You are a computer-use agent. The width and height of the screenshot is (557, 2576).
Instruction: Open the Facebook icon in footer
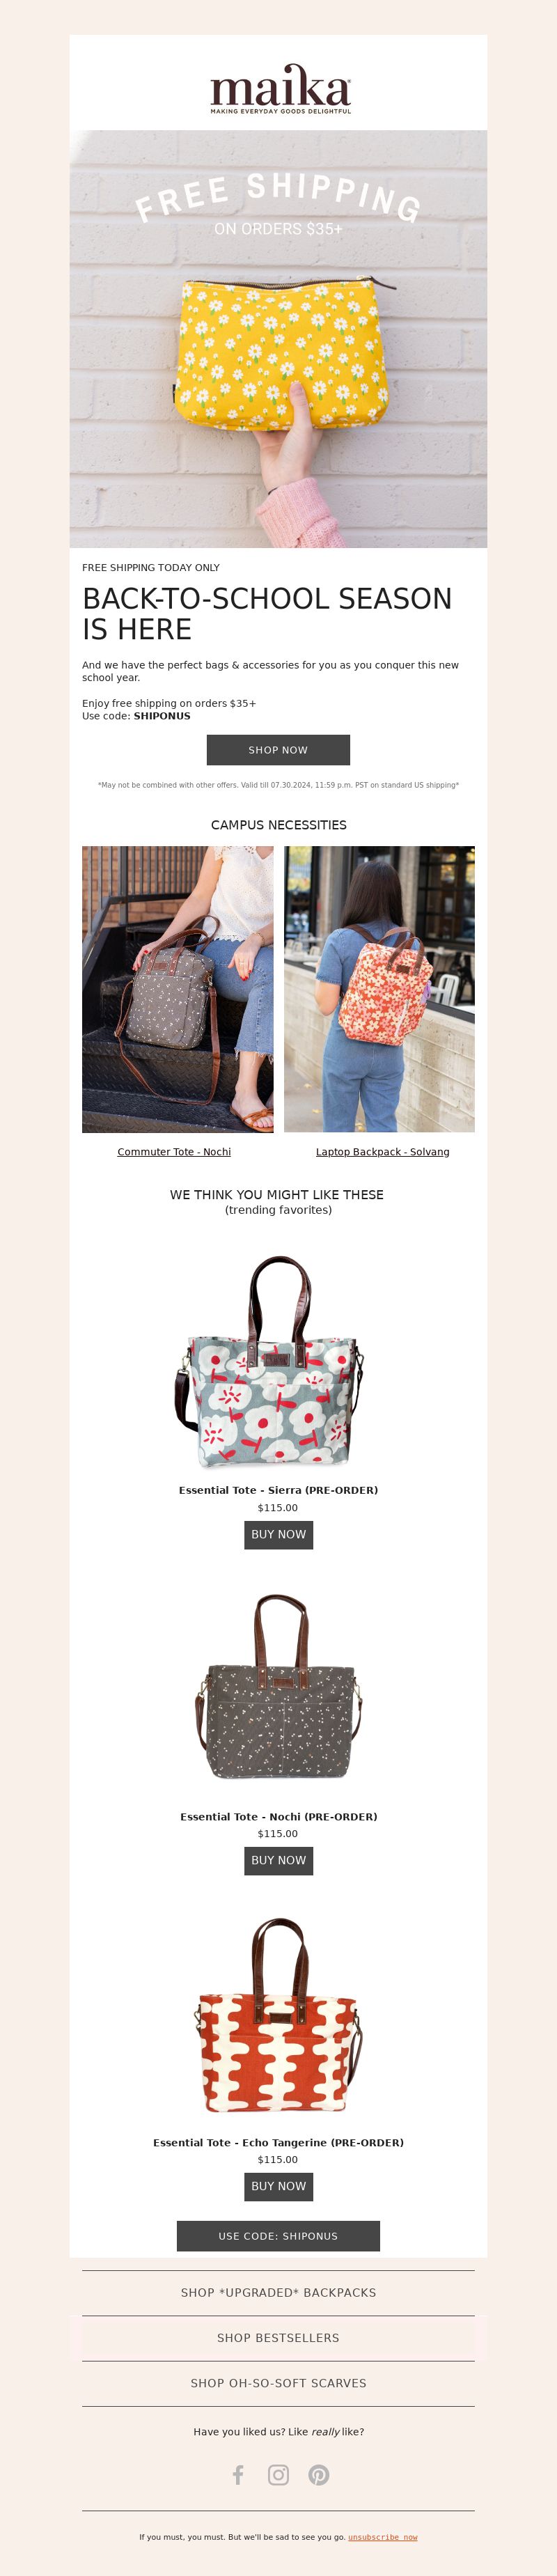click(238, 2474)
